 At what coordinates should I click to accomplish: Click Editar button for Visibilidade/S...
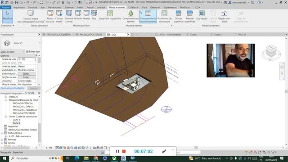click(27, 74)
